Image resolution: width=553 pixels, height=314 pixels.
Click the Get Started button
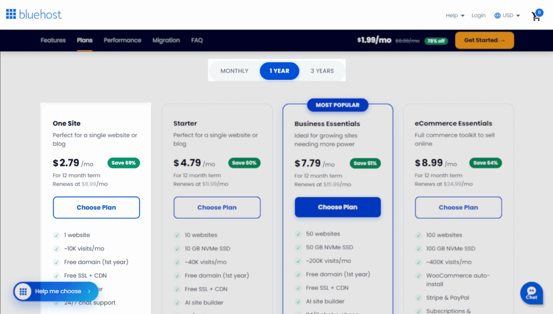coord(484,40)
